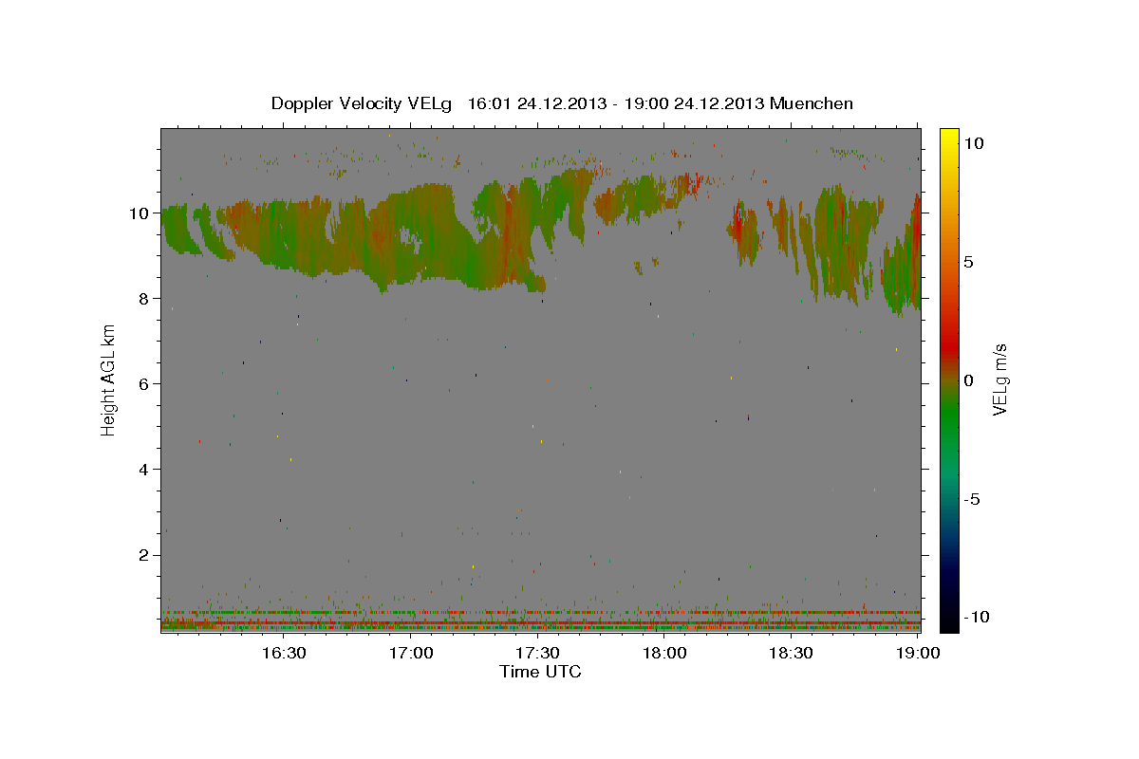Click the colorbar value -5 label
Viewport: 1139px width, 759px height.
coord(972,499)
